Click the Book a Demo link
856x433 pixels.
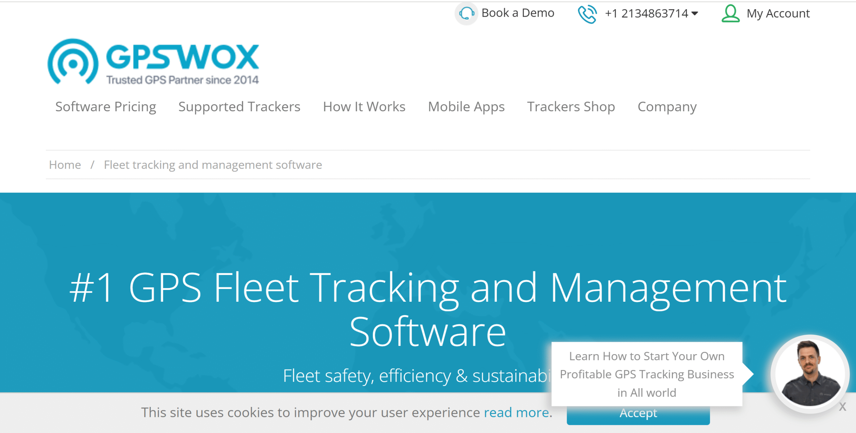click(518, 13)
